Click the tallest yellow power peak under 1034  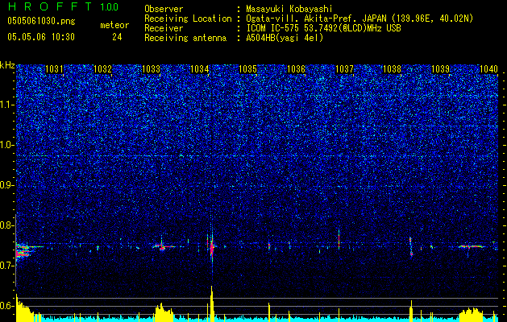(x=212, y=303)
